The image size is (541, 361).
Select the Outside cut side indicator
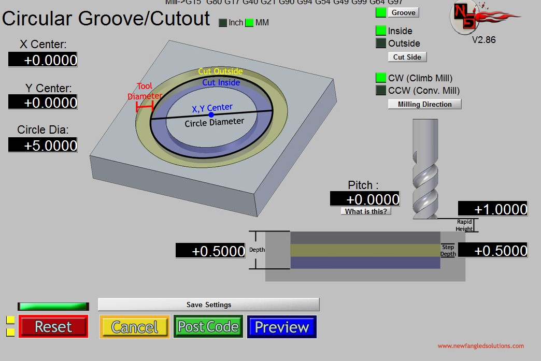click(x=381, y=44)
